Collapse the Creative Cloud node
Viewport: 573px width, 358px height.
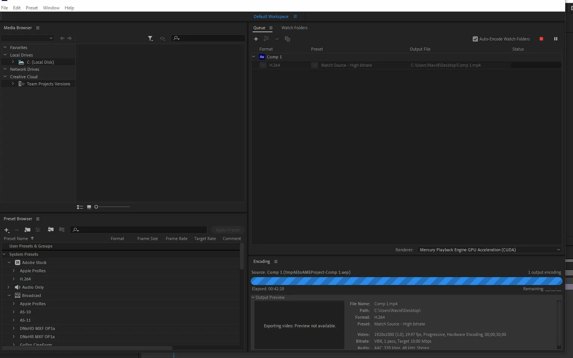[5, 77]
